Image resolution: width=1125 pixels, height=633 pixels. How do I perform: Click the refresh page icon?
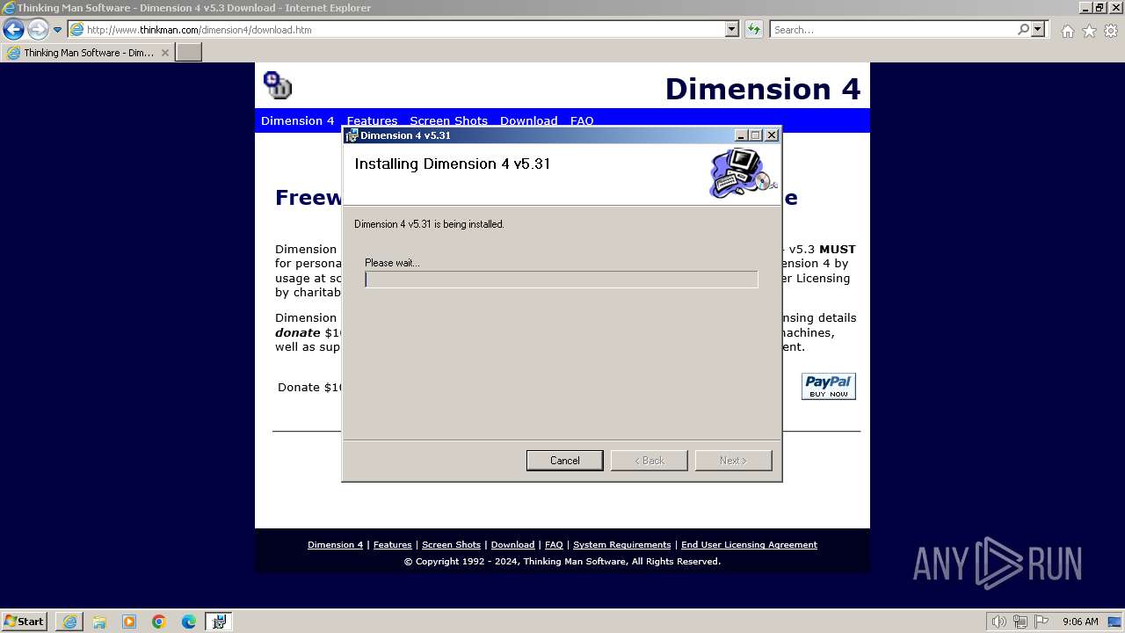(x=753, y=29)
